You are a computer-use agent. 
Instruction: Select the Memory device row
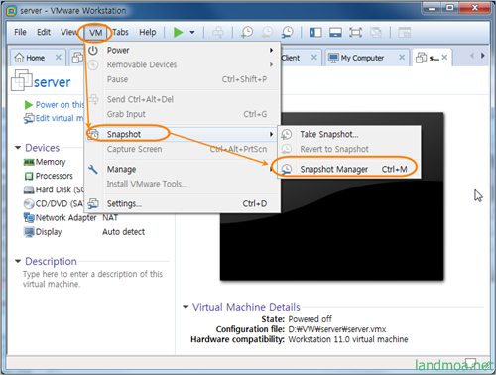click(x=45, y=162)
